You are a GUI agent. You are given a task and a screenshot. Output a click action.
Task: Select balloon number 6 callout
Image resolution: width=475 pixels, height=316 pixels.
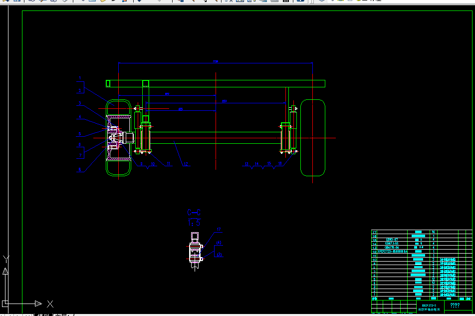[x=80, y=144]
